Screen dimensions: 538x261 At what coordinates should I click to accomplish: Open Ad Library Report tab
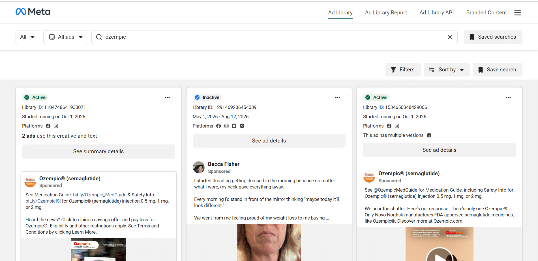click(386, 13)
